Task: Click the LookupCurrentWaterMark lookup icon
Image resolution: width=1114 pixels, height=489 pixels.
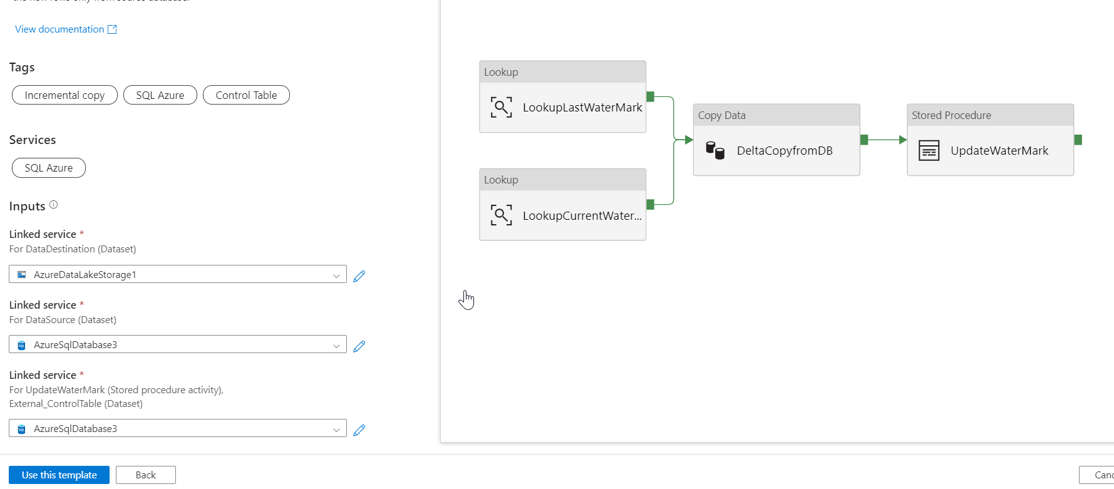Action: click(501, 215)
